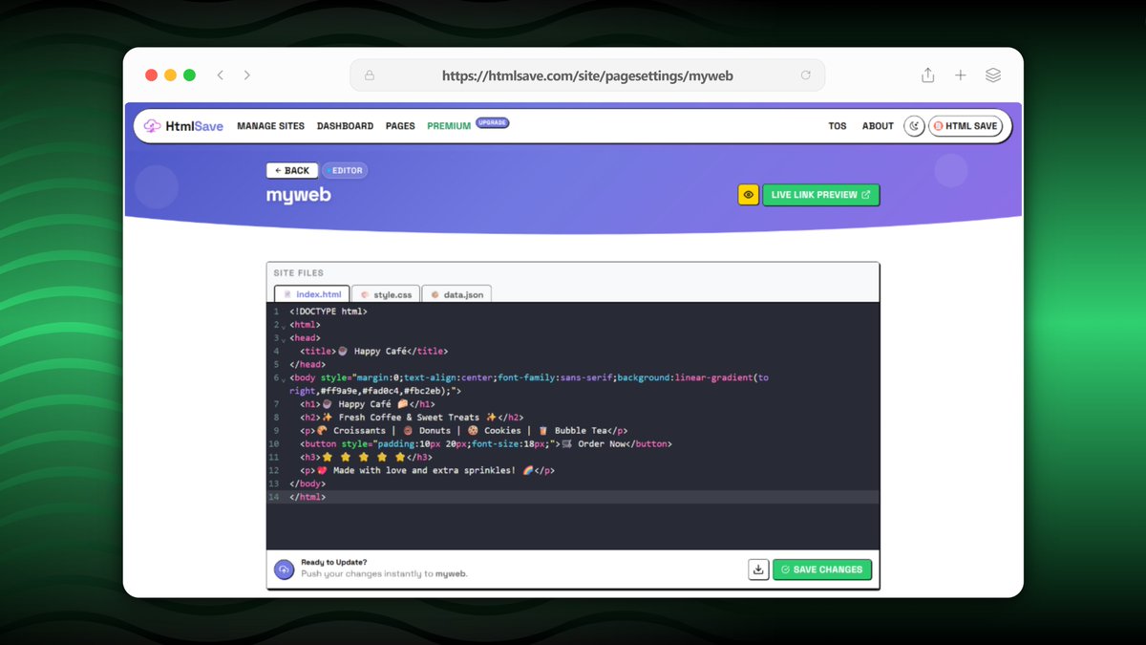The width and height of the screenshot is (1146, 645).
Task: Click the purple upload cloud icon
Action: tap(285, 570)
